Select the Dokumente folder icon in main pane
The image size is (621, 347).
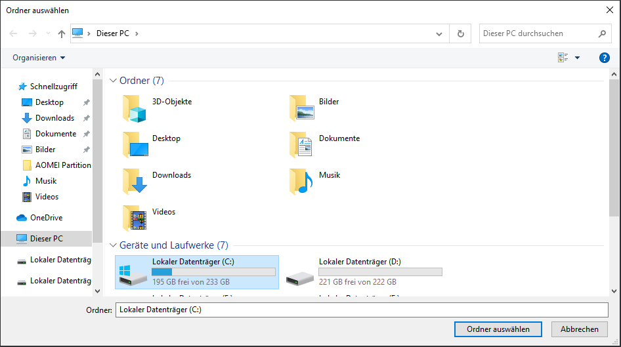pyautogui.click(x=301, y=144)
